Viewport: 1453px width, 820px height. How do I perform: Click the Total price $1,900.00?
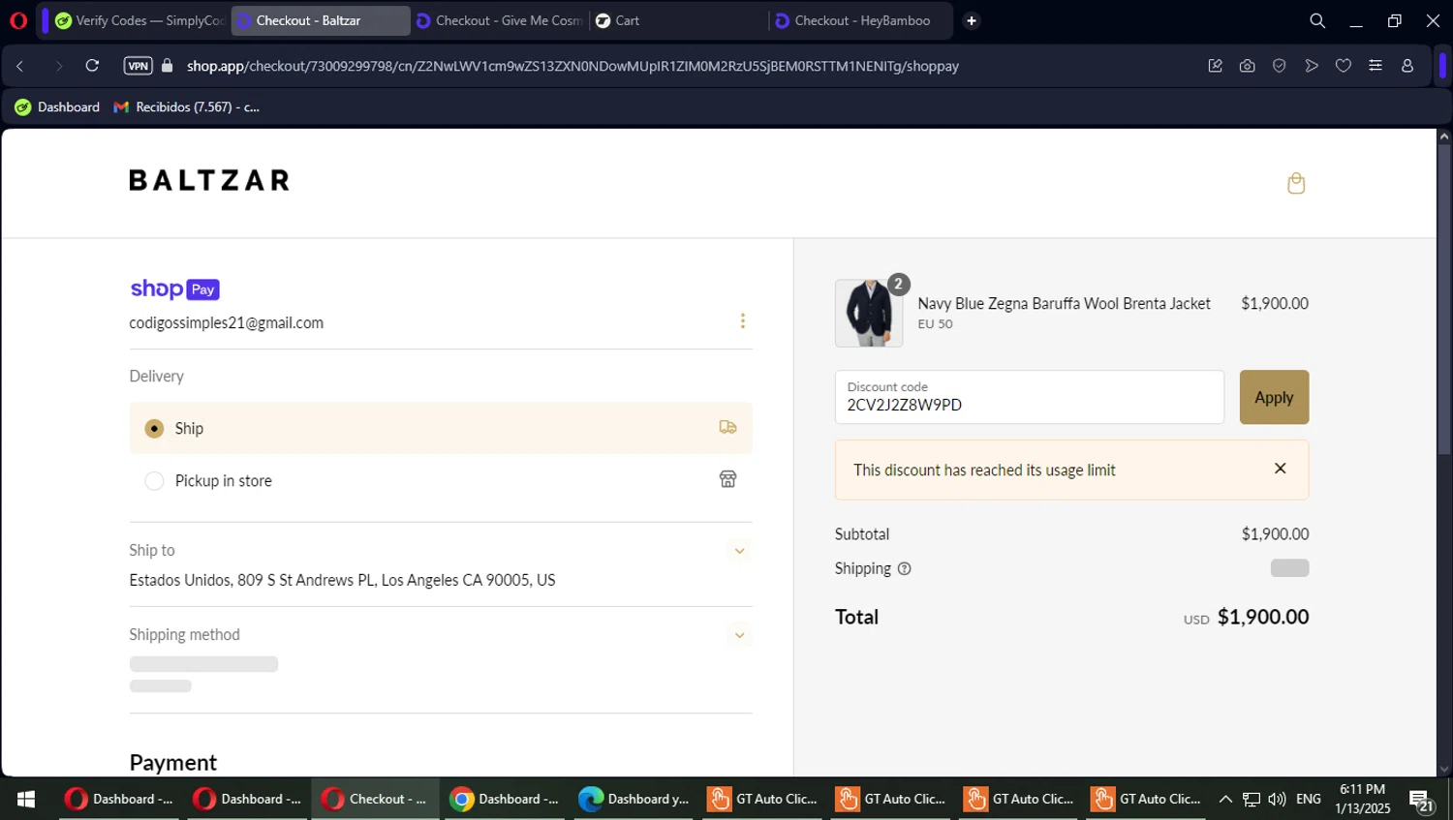tap(1263, 617)
